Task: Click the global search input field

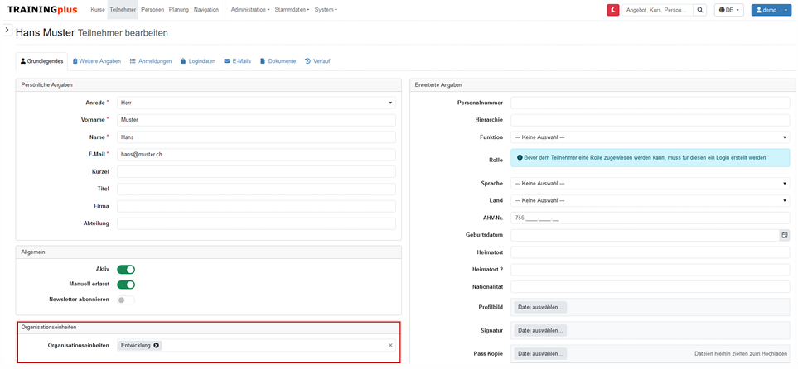Action: [658, 10]
